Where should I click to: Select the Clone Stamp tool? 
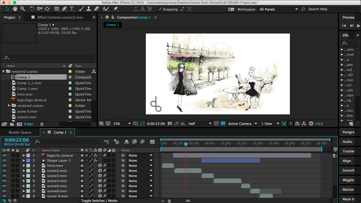click(89, 9)
